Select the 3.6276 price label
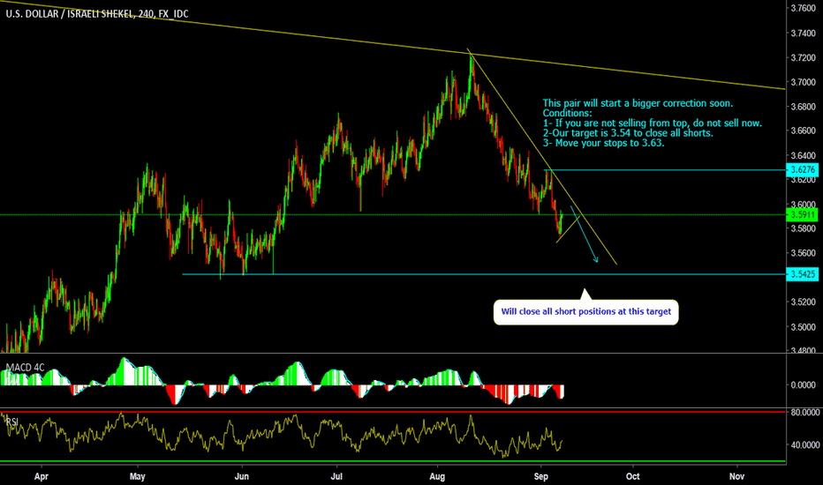Screen dimensions: 823x485 click(x=803, y=170)
